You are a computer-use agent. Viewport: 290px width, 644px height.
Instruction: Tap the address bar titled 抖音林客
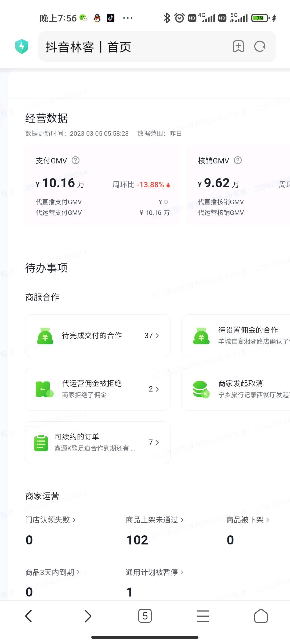157,46
